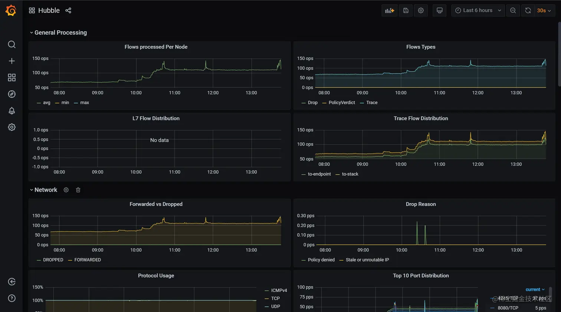Cycle the view mode monitor icon
Screen dimensions: 561x312
coord(439,10)
